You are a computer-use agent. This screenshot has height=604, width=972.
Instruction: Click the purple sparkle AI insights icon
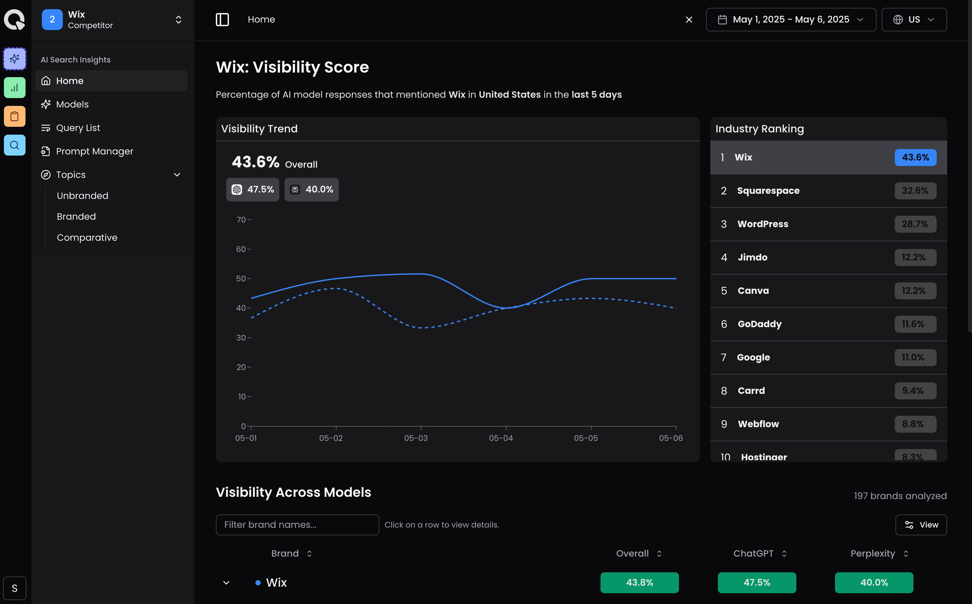click(15, 59)
